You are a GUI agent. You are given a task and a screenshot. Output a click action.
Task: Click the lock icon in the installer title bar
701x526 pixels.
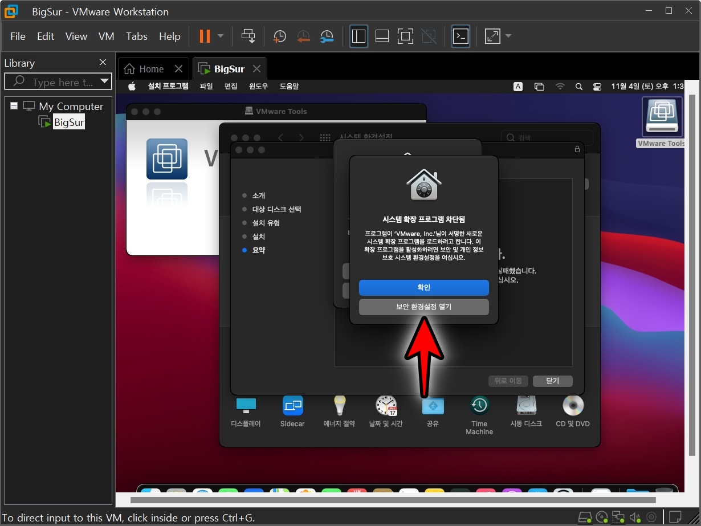[577, 149]
